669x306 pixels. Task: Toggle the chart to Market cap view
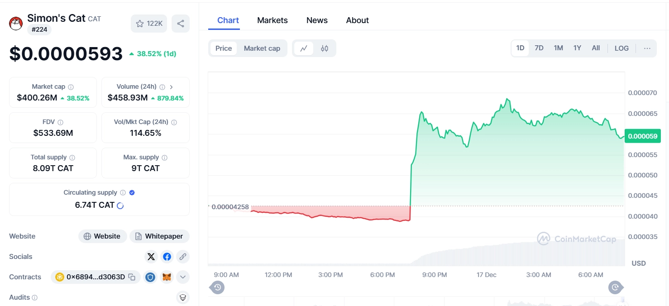[262, 48]
